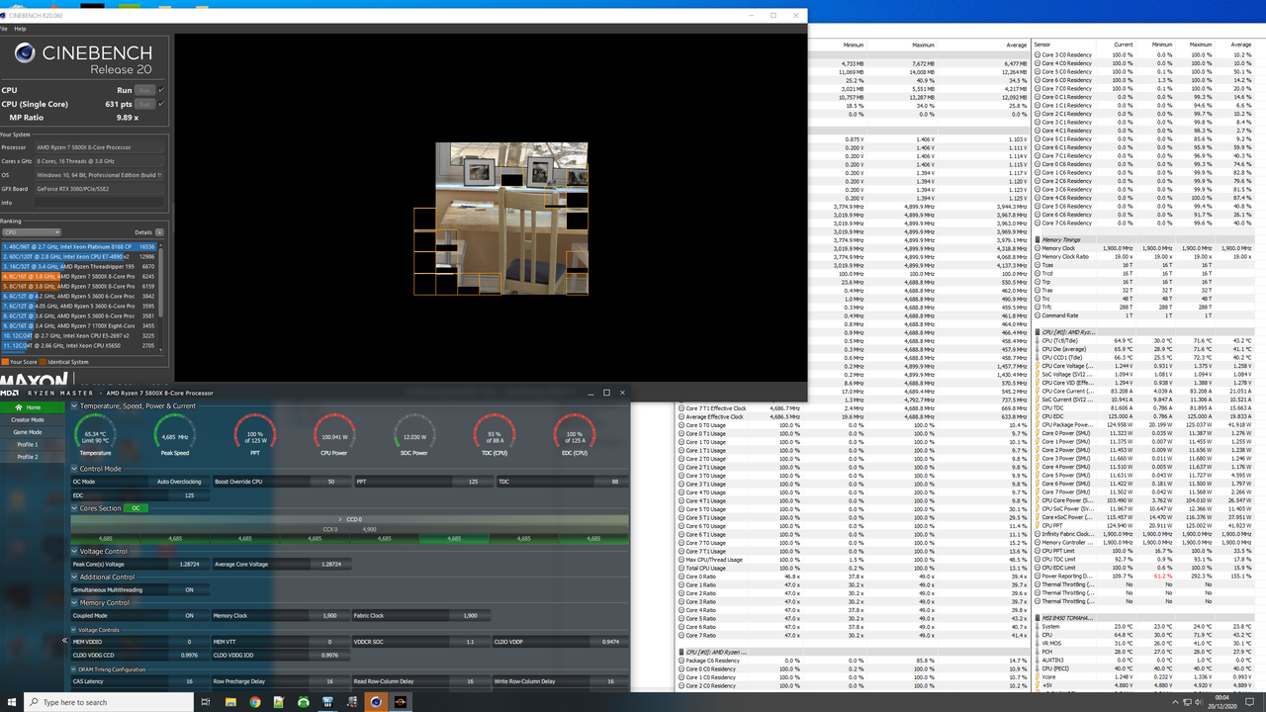Click the PPT gauge
Viewport: 1266px width, 712px height.
click(x=254, y=436)
